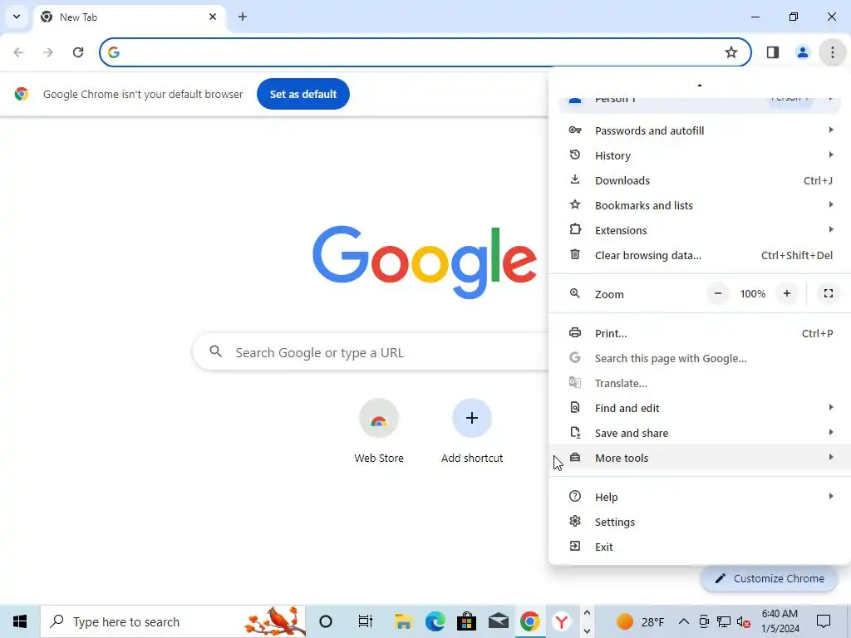This screenshot has width=851, height=638.
Task: Click the network tray icon
Action: pyautogui.click(x=724, y=621)
